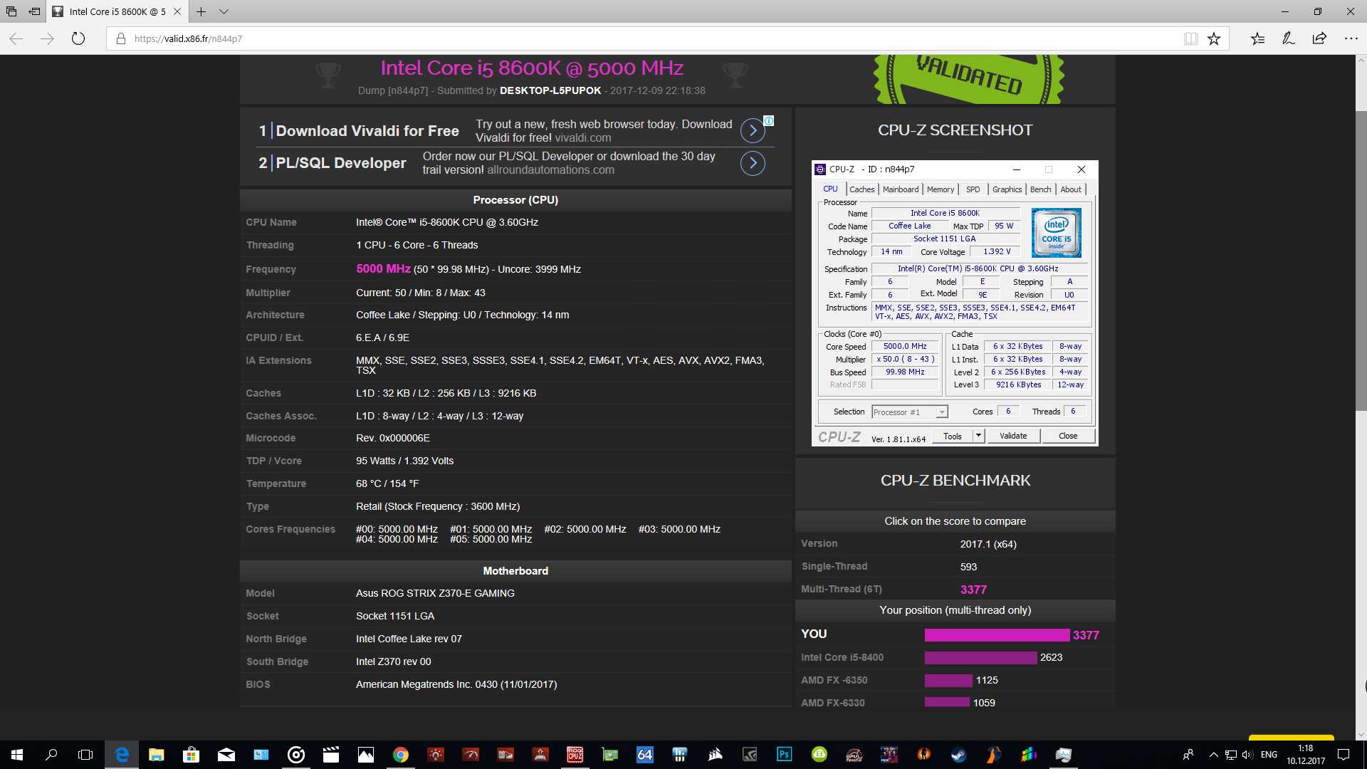1367x769 pixels.
Task: Click the arrow button for PL/SQL Developer ad
Action: pyautogui.click(x=753, y=163)
